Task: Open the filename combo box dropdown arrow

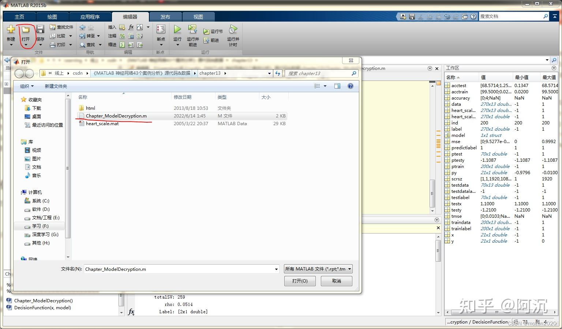Action: [277, 269]
